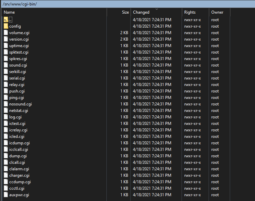The image size is (255, 201).
Task: Click the uptime.cgi file icon
Action: (x=6, y=46)
